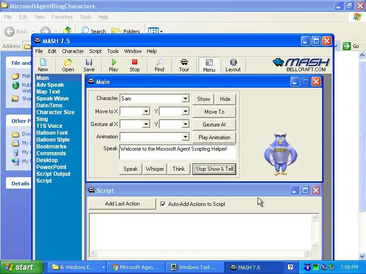
Task: Click the green monitor tray icon
Action: (x=316, y=267)
